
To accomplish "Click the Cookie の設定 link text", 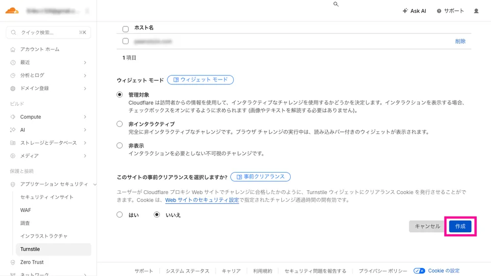I will click(x=444, y=271).
